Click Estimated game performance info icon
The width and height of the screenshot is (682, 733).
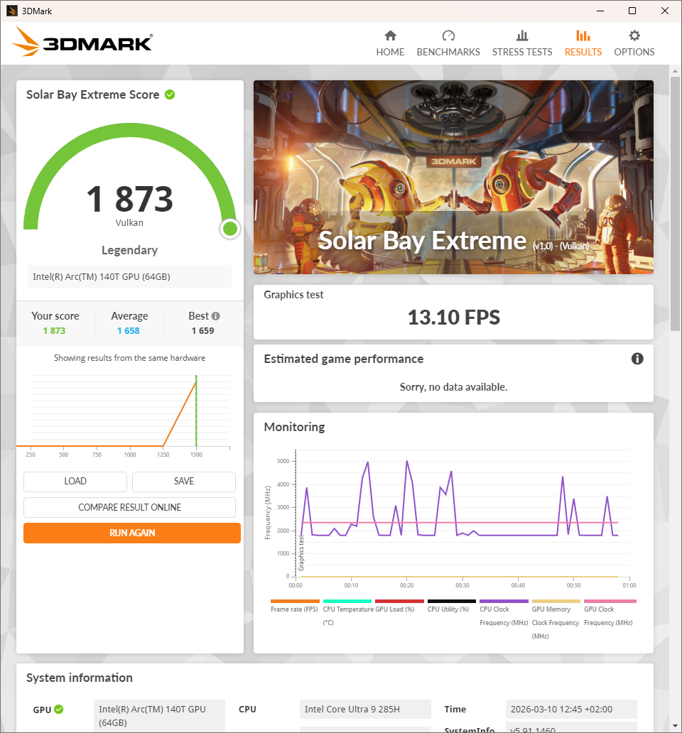637,359
